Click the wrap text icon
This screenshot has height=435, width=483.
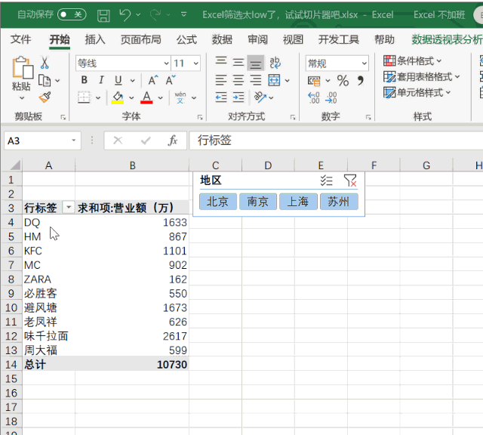coord(275,63)
